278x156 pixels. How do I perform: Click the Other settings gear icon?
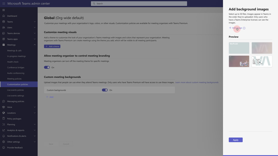(x=4, y=142)
